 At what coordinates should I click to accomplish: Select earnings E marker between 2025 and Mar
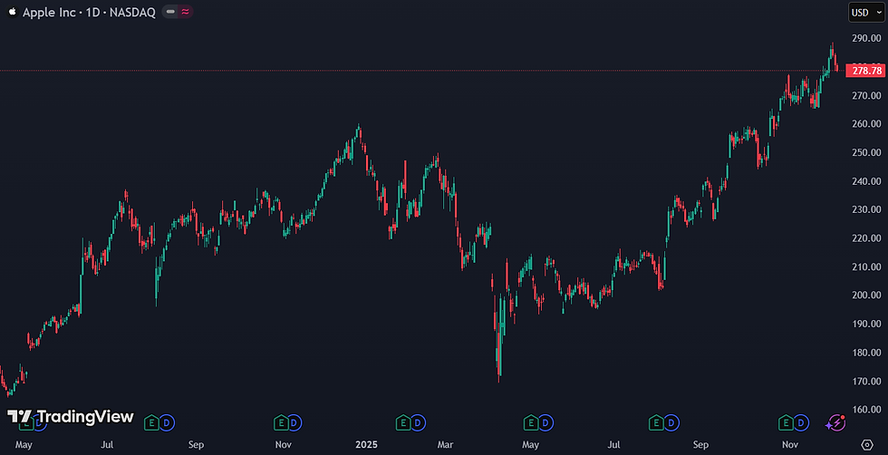402,422
